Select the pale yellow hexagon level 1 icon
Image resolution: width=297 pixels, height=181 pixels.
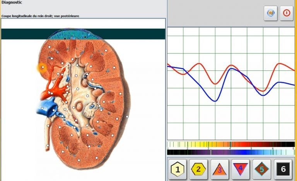coord(178,169)
